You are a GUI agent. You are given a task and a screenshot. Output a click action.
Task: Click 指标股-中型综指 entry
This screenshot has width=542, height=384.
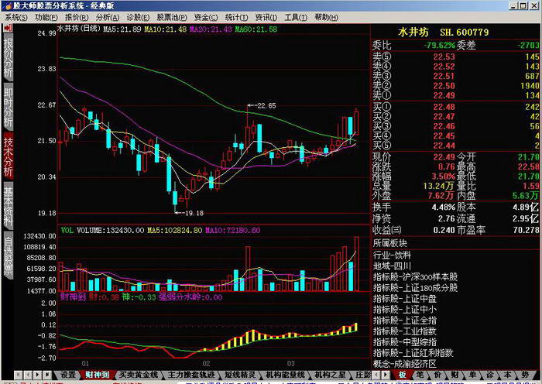point(405,342)
